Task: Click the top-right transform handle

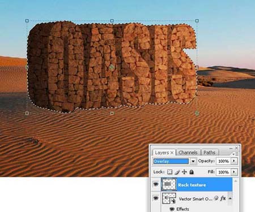Action: click(197, 20)
